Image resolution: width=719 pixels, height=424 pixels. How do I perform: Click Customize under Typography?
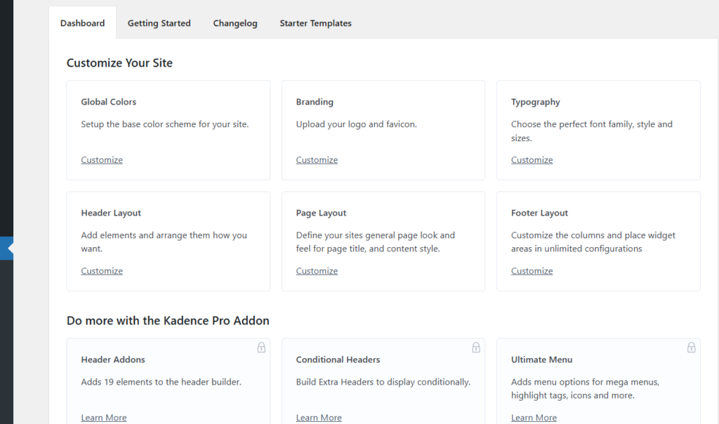tap(532, 159)
